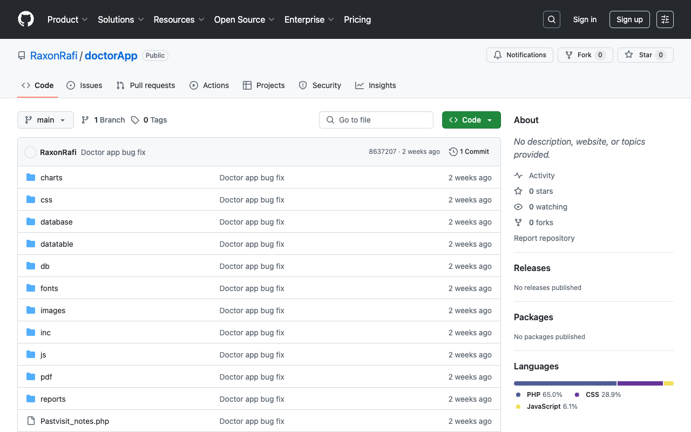
Task: Click the stars icon in About
Action: [x=518, y=191]
